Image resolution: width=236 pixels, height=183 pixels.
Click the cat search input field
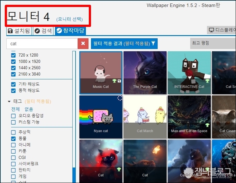(x=42, y=43)
